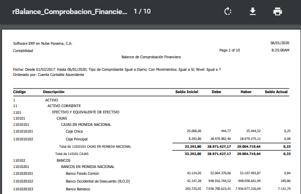Click the ACTIVO CORRIENTE heading
The width and height of the screenshot is (301, 194).
click(x=64, y=106)
